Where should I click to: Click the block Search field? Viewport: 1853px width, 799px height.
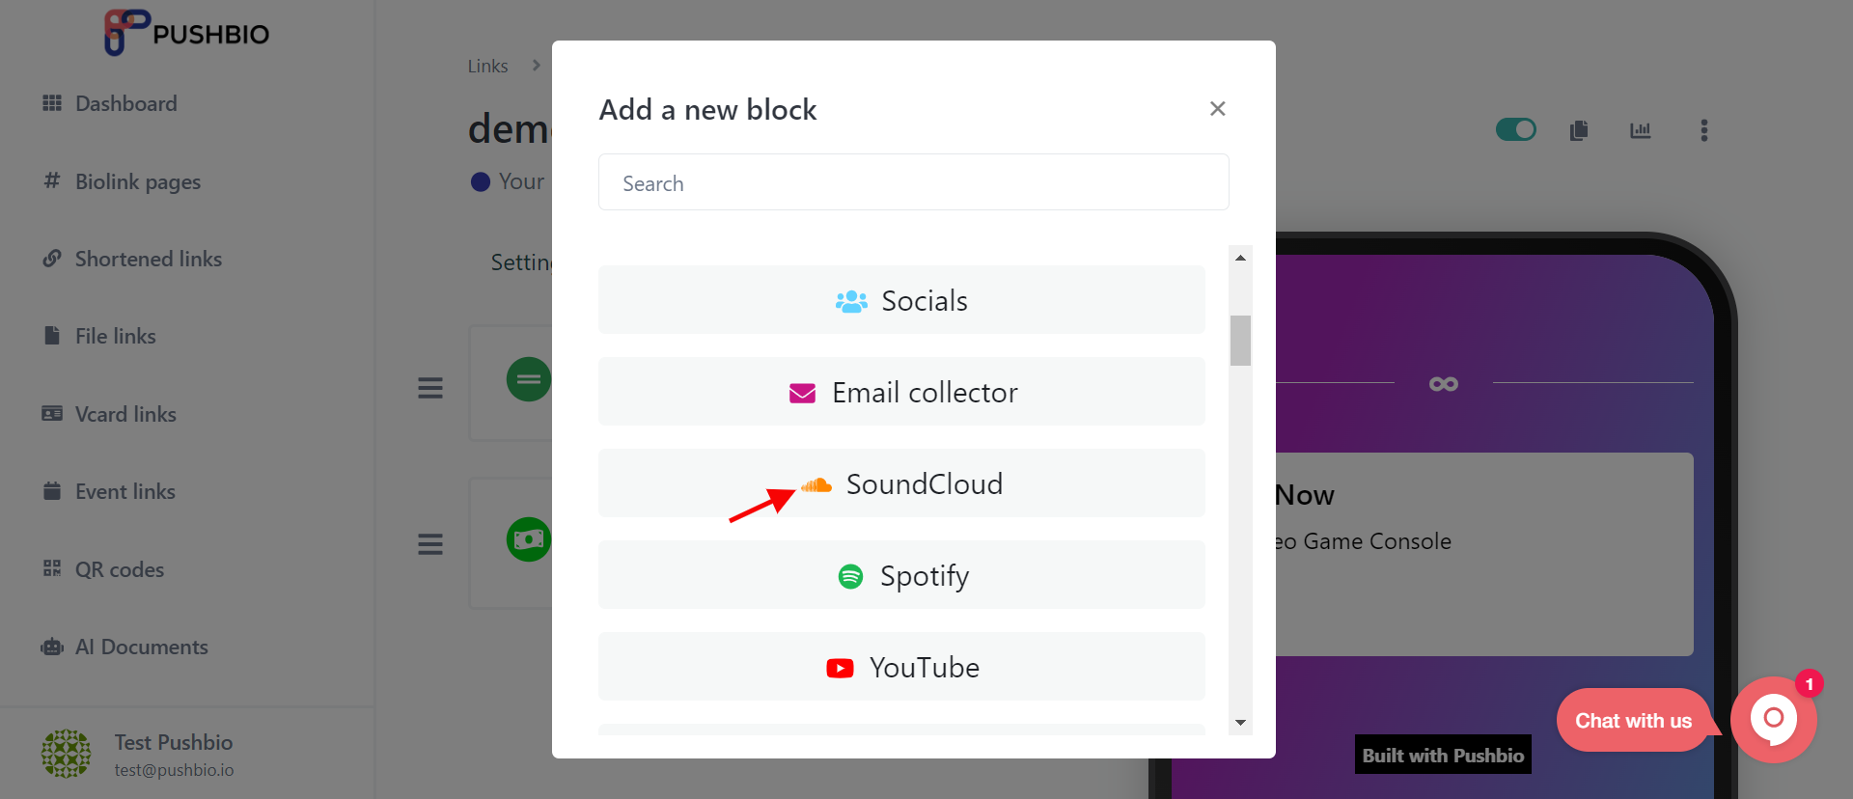click(x=913, y=182)
